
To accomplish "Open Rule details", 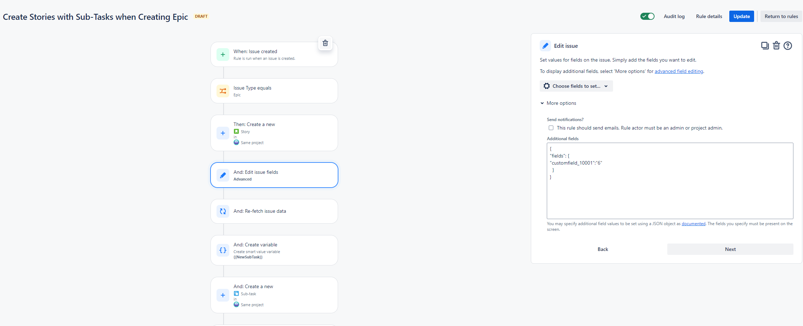I will click(709, 16).
